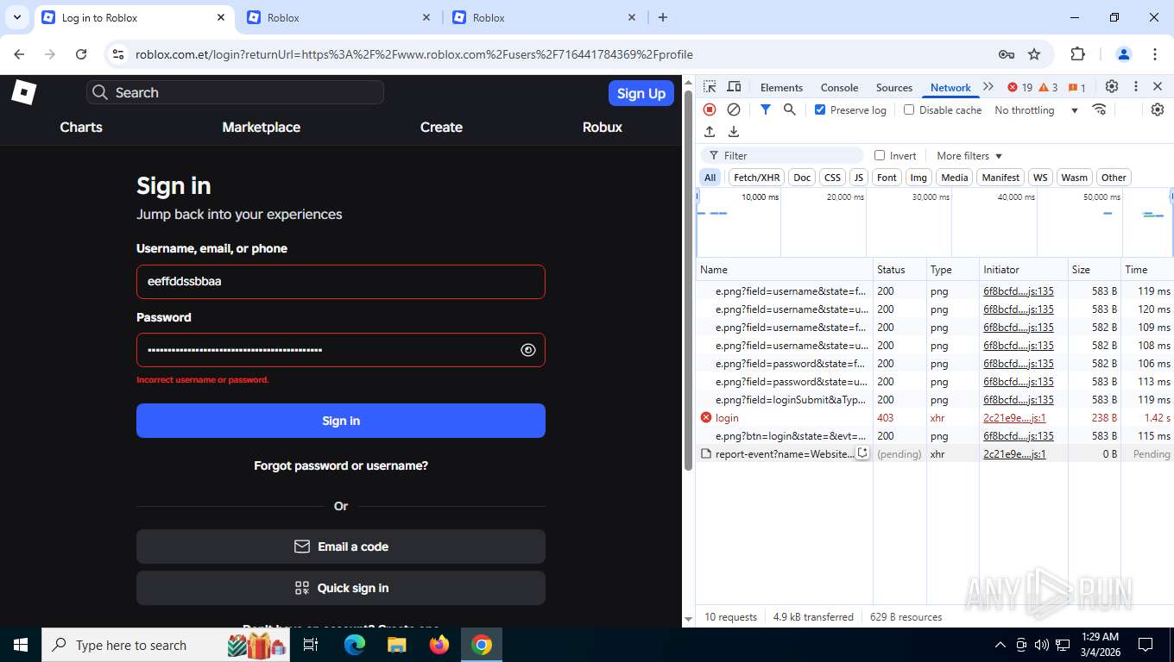Switch to the Console tab

pos(839,87)
